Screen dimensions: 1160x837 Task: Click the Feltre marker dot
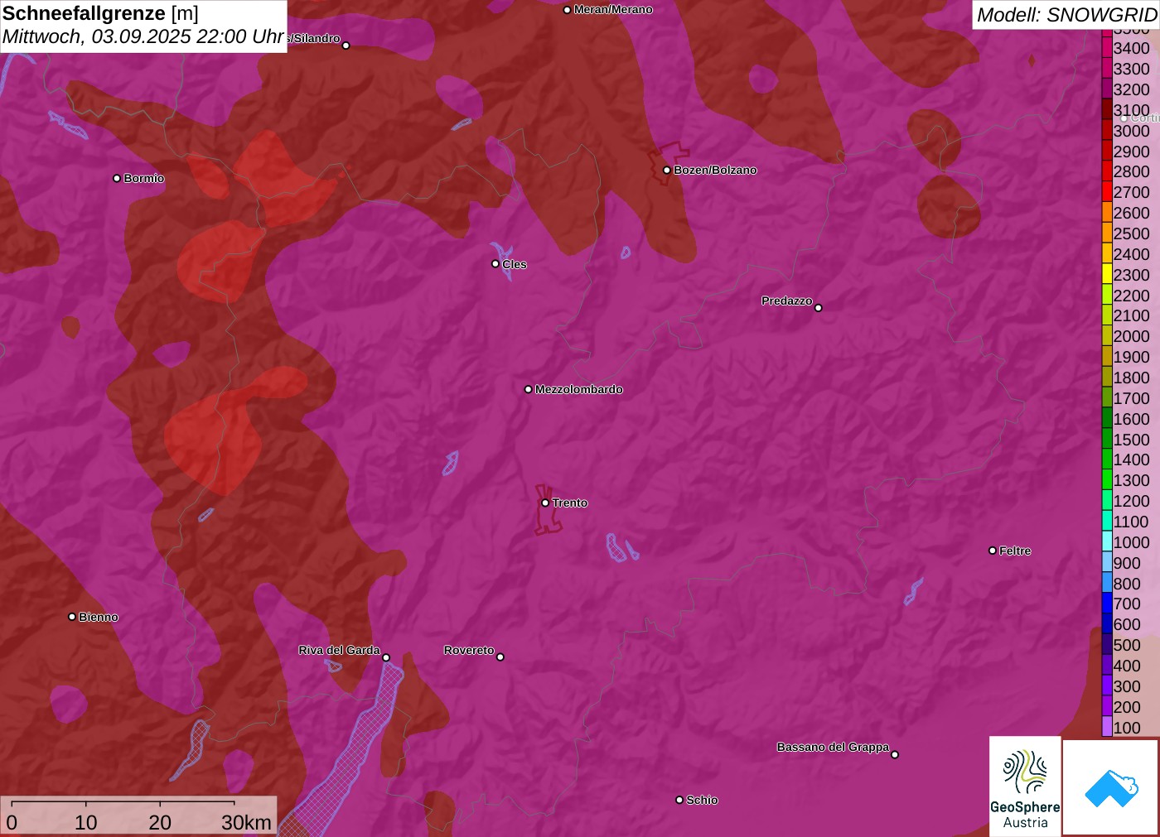(993, 551)
